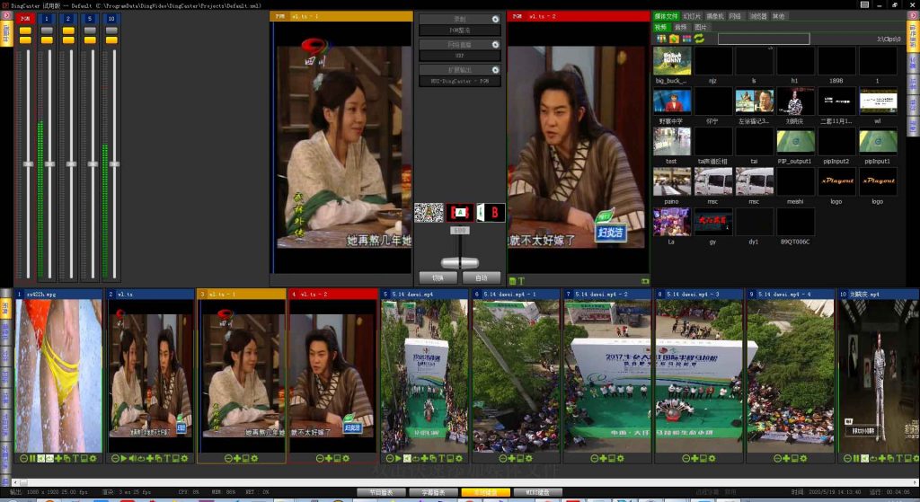Select the transition B effect icon

491,213
